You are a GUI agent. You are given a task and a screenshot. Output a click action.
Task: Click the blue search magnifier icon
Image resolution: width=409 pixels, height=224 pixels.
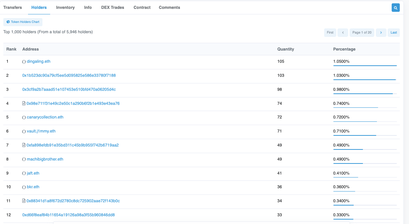(x=395, y=7)
